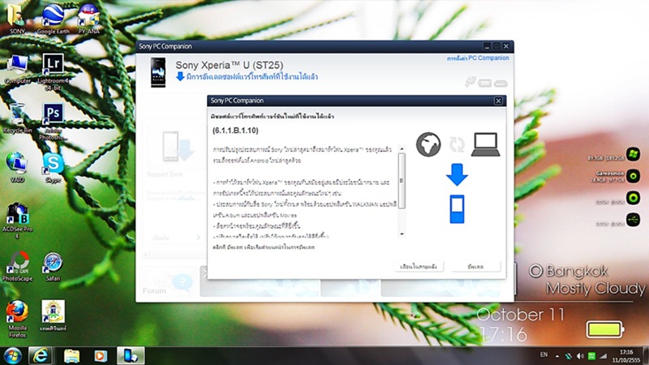Click the USB connection plug status icon

[471, 82]
